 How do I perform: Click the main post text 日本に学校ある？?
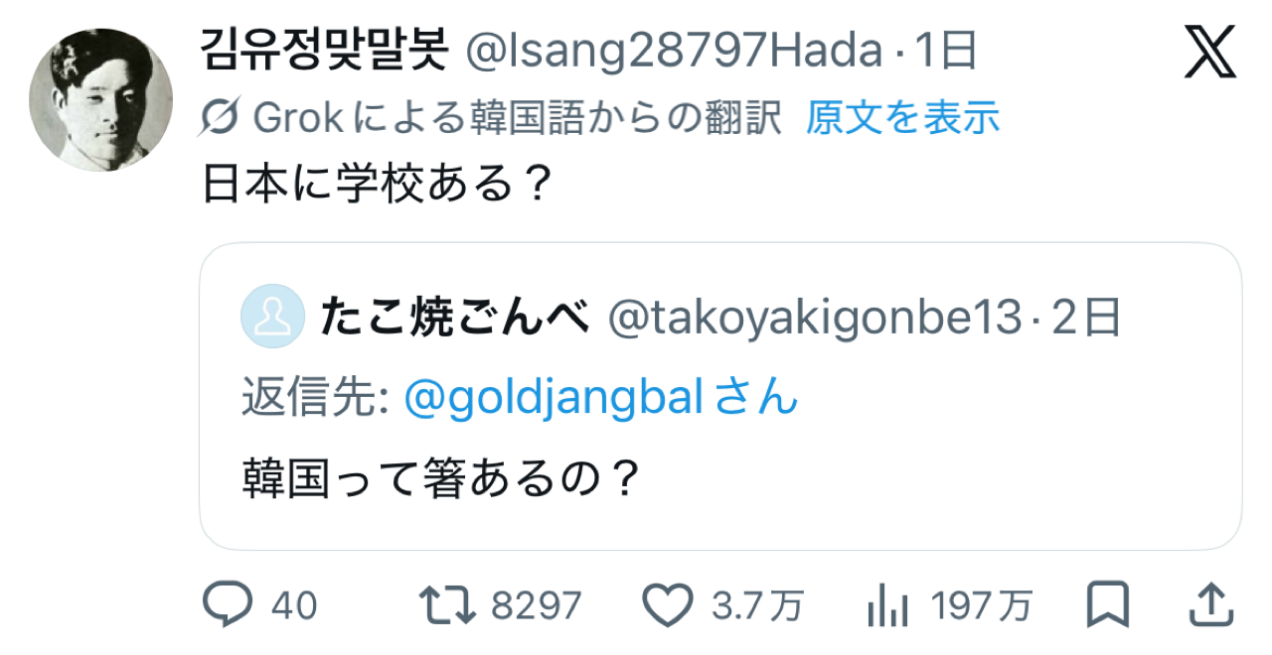click(x=377, y=185)
